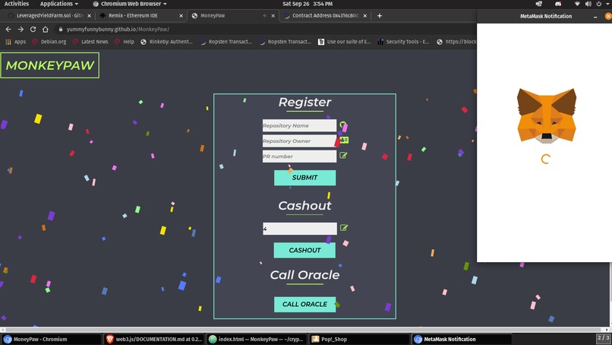The image size is (612, 345).
Task: Expand the system menu arrow
Action: (x=607, y=4)
